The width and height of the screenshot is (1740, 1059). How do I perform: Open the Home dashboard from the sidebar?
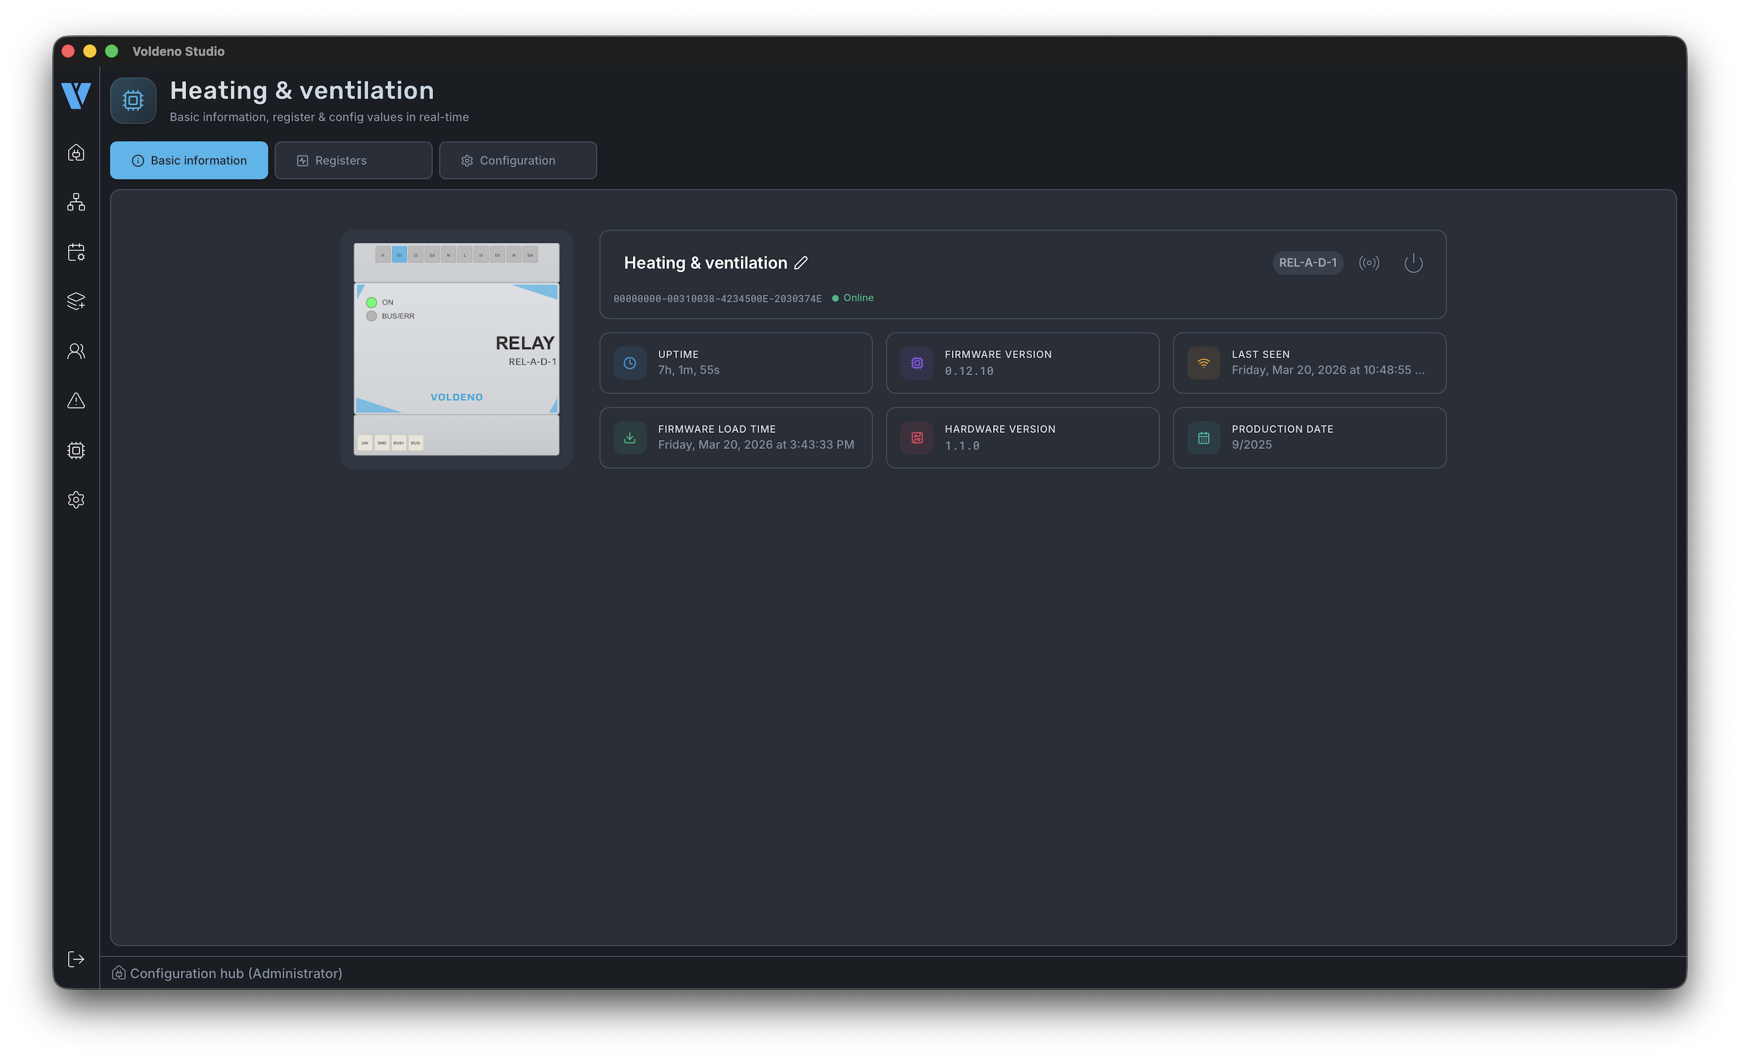(76, 153)
